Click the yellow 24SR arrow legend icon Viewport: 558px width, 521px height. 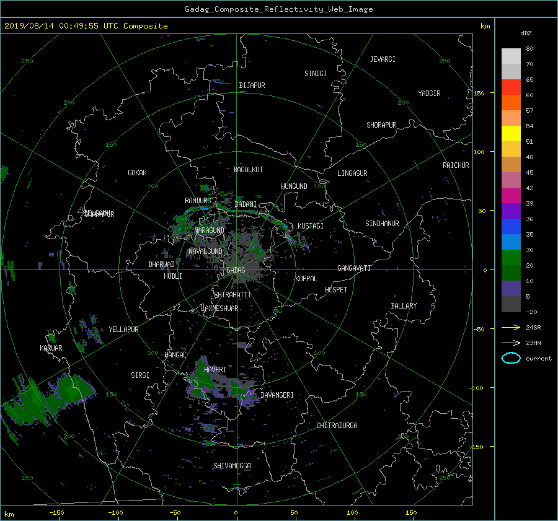click(511, 328)
